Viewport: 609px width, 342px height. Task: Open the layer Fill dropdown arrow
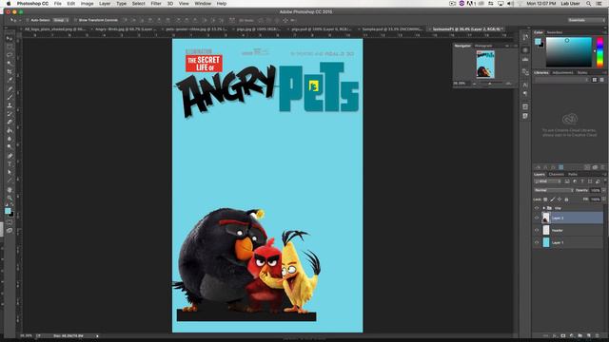603,199
